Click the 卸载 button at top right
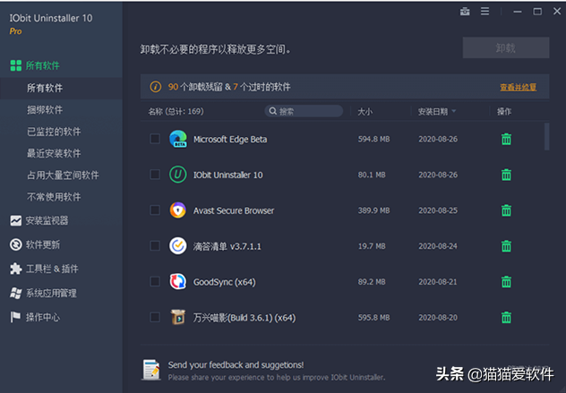The width and height of the screenshot is (566, 393). point(506,47)
